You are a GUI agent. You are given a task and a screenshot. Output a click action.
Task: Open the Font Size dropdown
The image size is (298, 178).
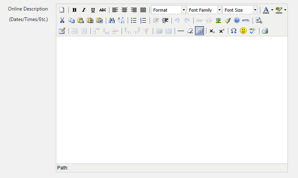240,10
